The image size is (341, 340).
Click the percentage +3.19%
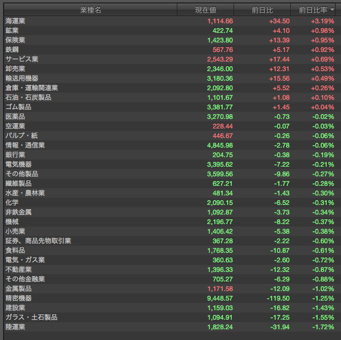pos(322,21)
